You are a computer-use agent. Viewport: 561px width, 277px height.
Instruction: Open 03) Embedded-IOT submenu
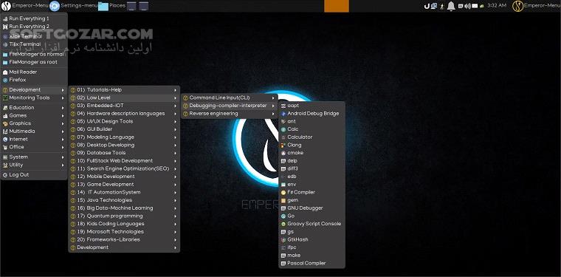pos(124,106)
